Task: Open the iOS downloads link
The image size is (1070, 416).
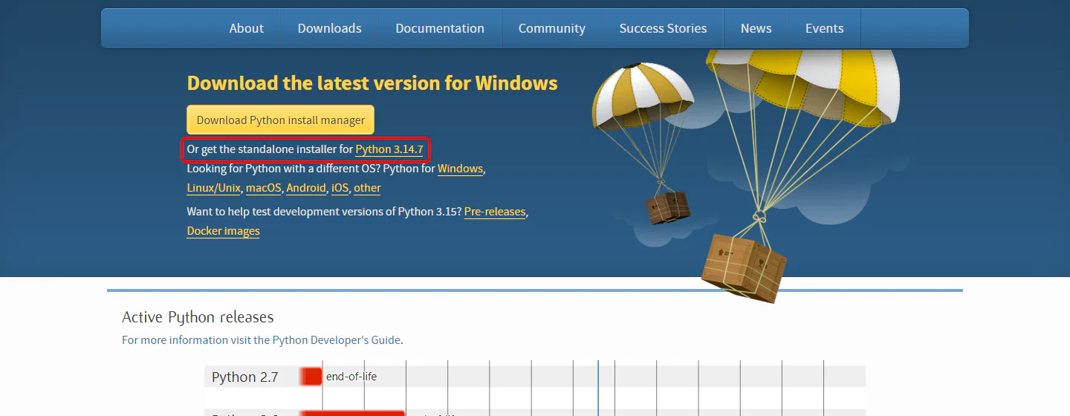Action: point(340,188)
